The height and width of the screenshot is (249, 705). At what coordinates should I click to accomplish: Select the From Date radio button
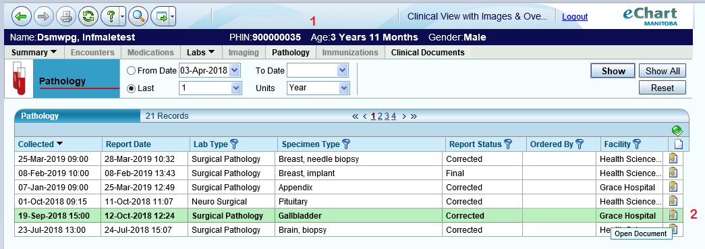(x=132, y=71)
